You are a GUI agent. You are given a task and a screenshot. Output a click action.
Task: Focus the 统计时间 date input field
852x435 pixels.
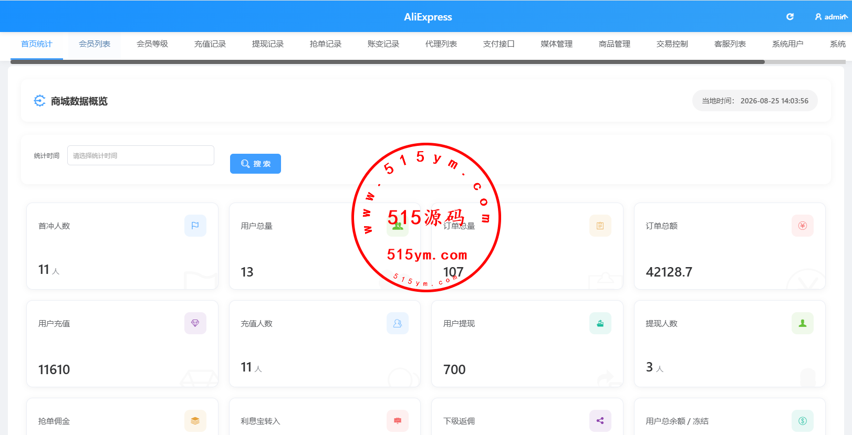(x=141, y=155)
